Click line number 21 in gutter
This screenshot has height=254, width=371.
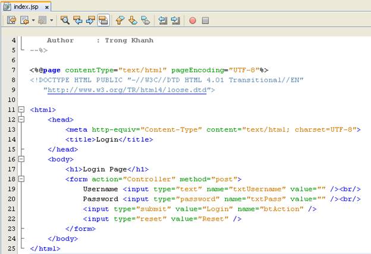11,209
